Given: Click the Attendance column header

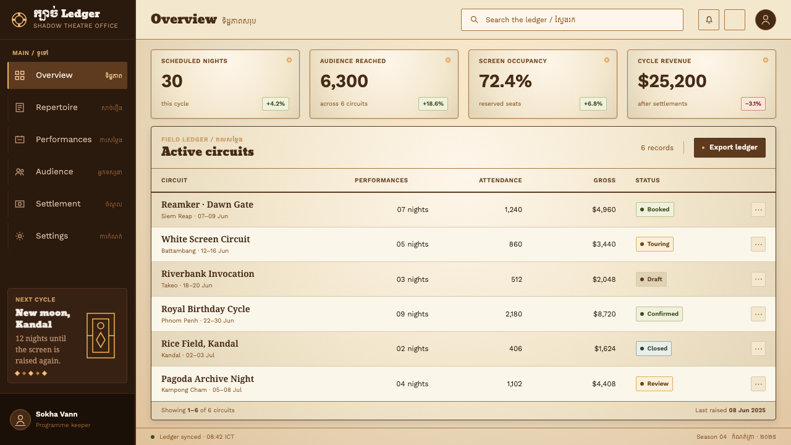Looking at the screenshot, I should (x=501, y=180).
